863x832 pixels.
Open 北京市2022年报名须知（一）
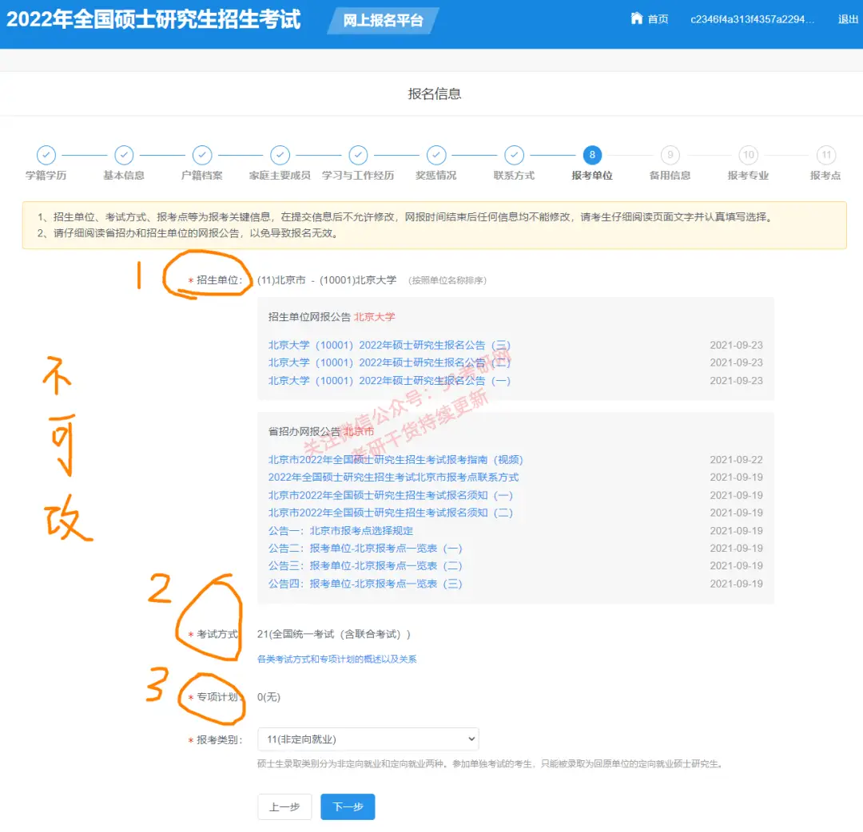tap(390, 496)
